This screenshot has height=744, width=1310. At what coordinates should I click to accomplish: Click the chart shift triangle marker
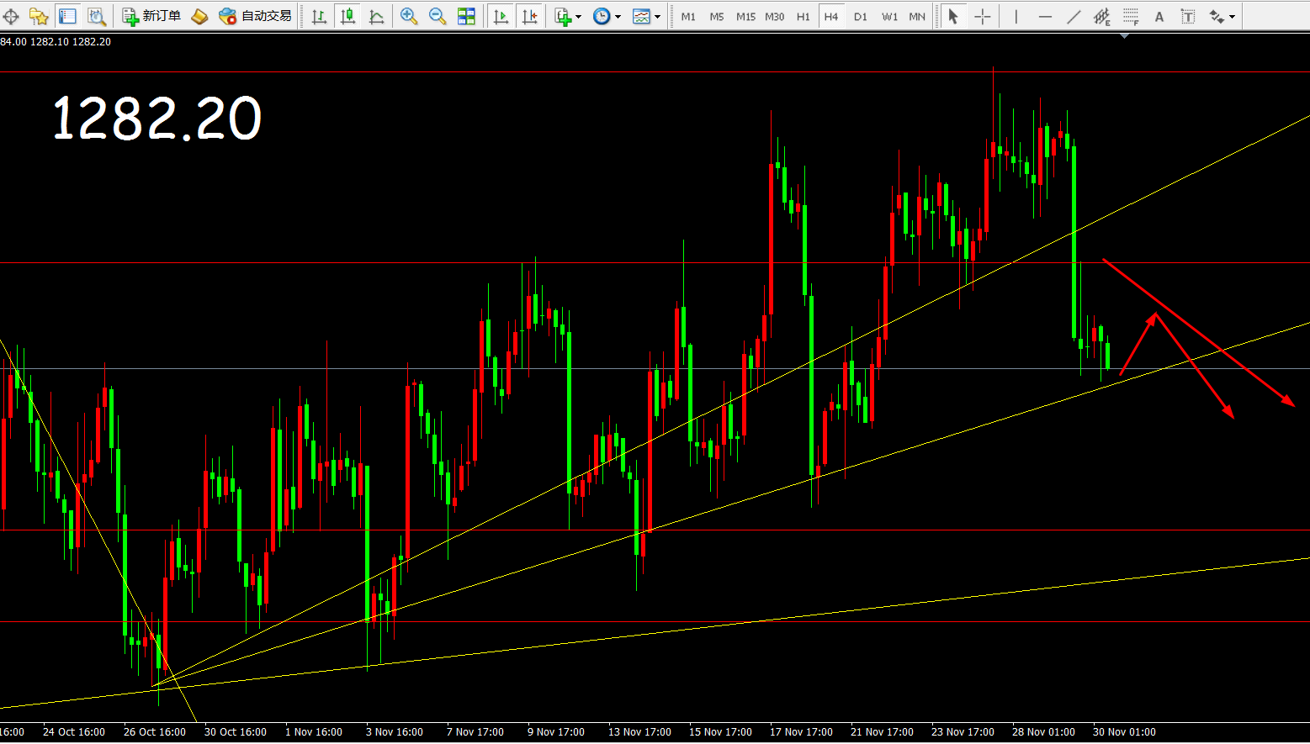[x=1125, y=36]
